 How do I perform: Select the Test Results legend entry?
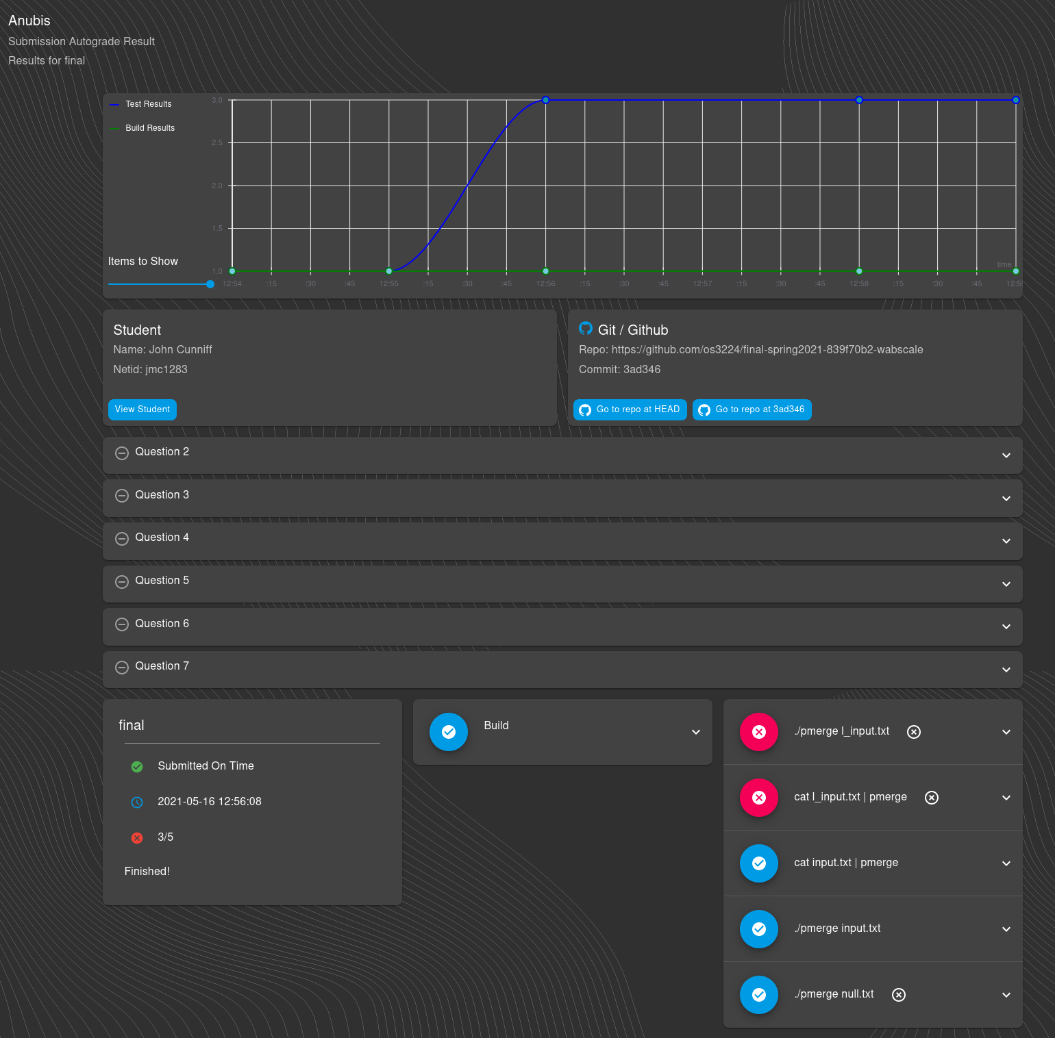click(147, 103)
